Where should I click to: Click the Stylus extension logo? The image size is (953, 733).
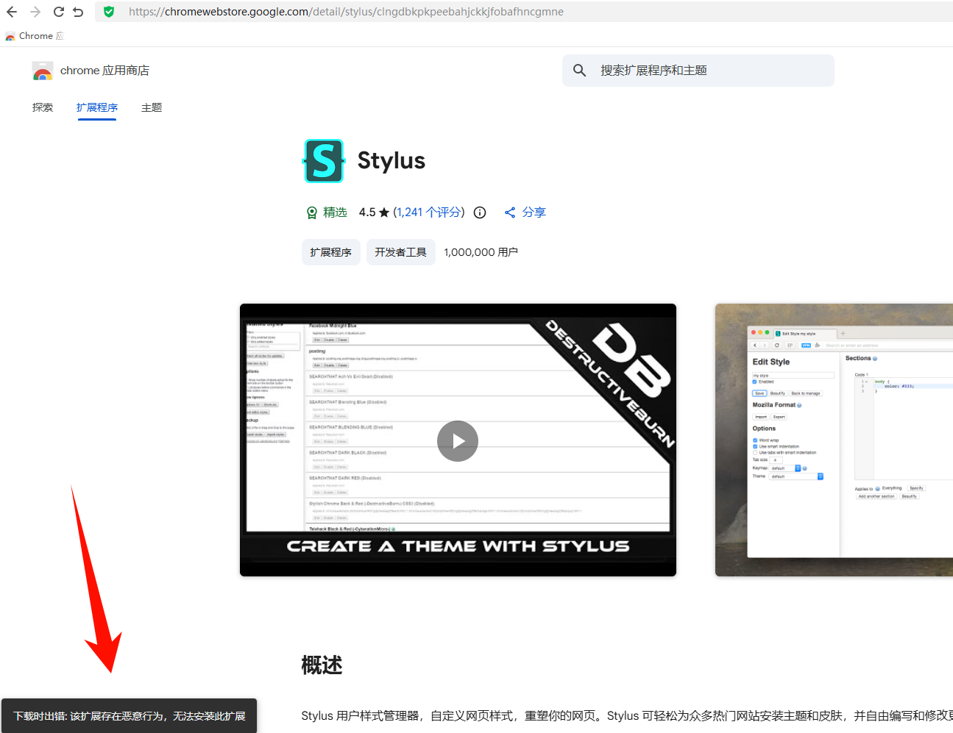[324, 161]
